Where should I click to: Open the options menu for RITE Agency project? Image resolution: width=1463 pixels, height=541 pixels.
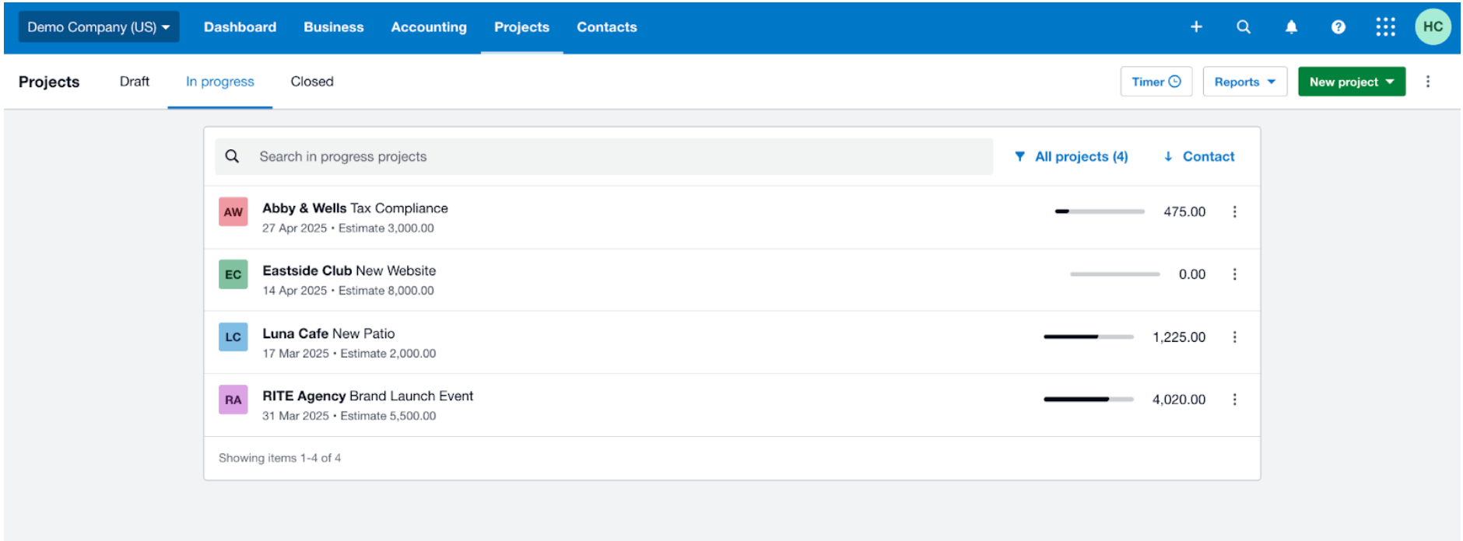coord(1234,400)
